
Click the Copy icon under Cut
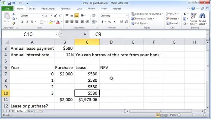click(x=14, y=19)
